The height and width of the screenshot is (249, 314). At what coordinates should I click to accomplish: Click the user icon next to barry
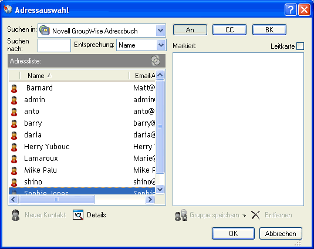pos(14,124)
